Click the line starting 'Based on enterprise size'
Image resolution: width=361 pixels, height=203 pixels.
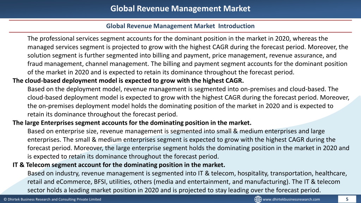tap(176, 131)
